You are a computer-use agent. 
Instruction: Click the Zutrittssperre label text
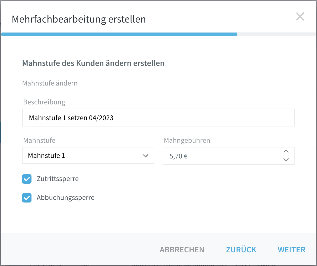coord(58,179)
